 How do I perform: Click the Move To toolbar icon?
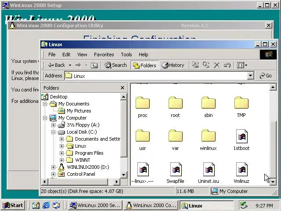pos(196,65)
